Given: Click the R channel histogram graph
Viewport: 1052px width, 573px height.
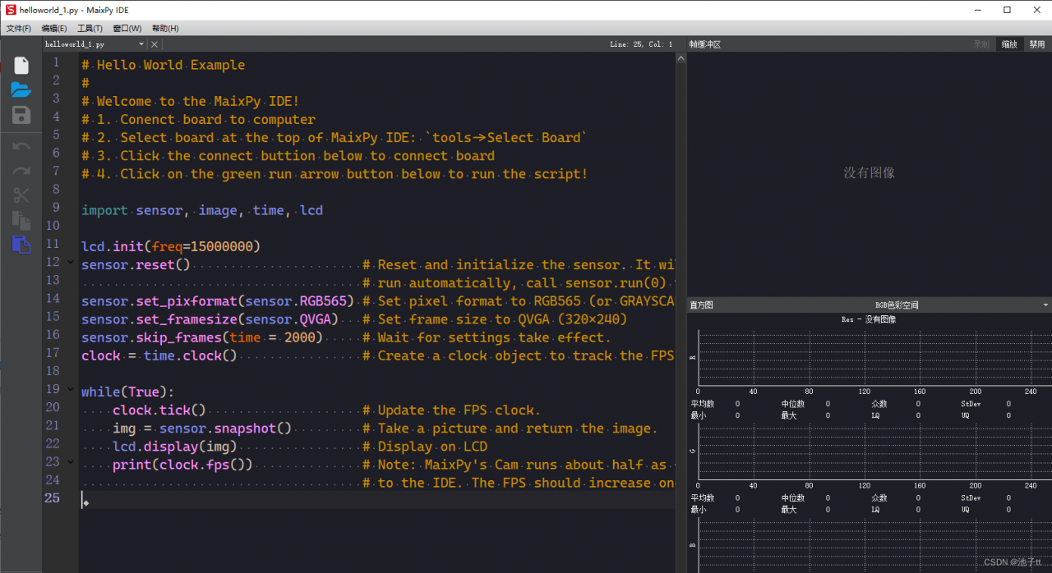Looking at the screenshot, I should pyautogui.click(x=875, y=358).
